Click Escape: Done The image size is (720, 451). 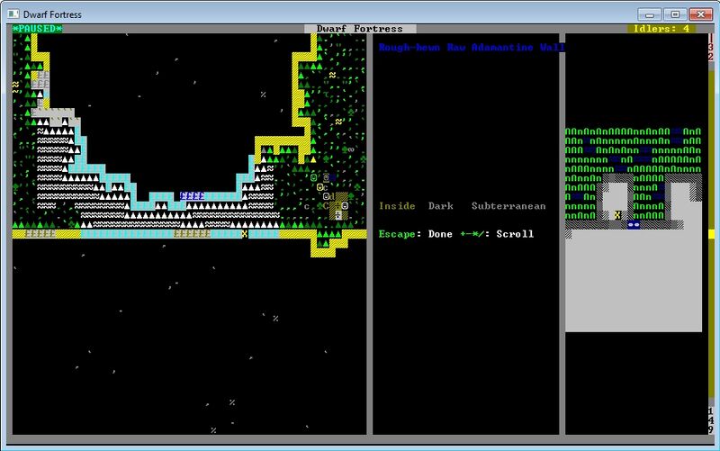click(x=416, y=234)
